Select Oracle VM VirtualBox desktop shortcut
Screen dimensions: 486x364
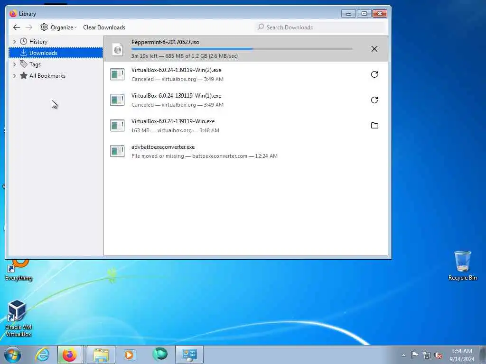click(x=19, y=318)
